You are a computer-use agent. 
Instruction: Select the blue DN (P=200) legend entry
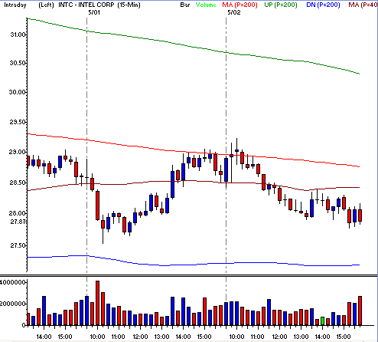[323, 5]
